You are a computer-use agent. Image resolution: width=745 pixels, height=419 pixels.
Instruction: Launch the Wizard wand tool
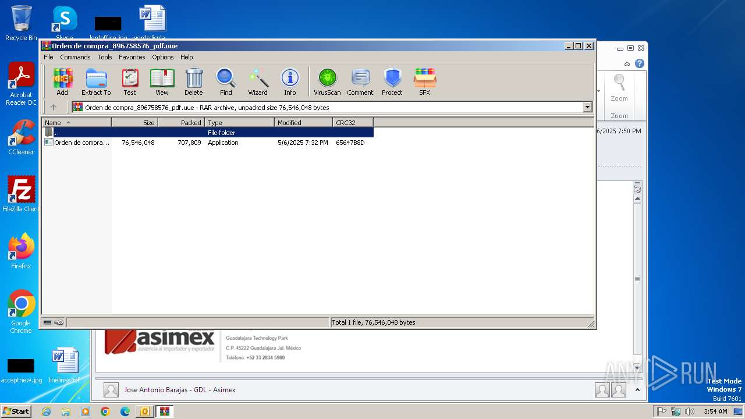[258, 81]
